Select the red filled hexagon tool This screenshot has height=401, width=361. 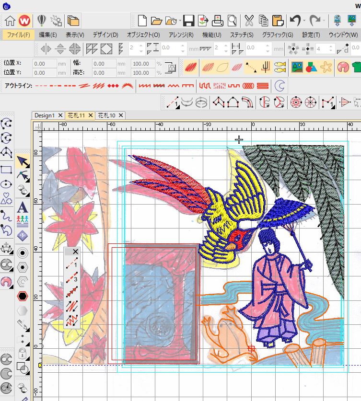point(23,296)
